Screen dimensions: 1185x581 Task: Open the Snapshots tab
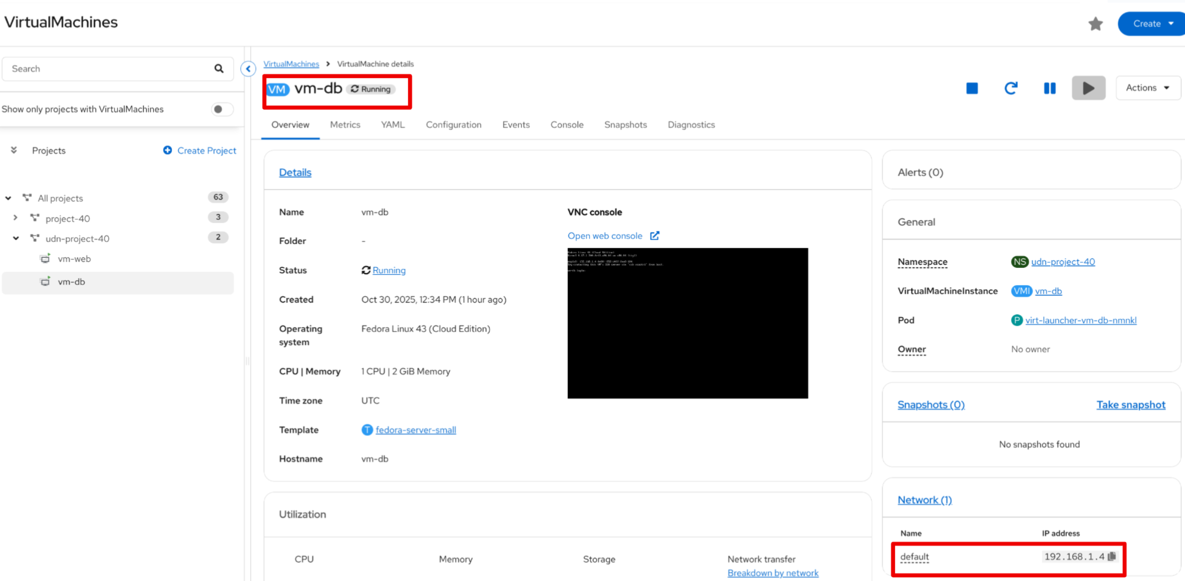point(625,125)
